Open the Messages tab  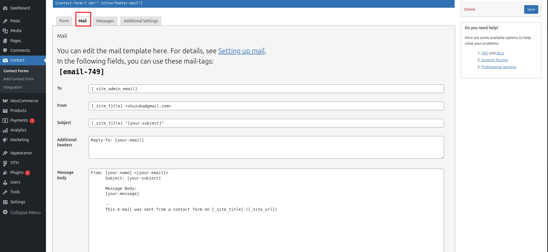point(105,21)
